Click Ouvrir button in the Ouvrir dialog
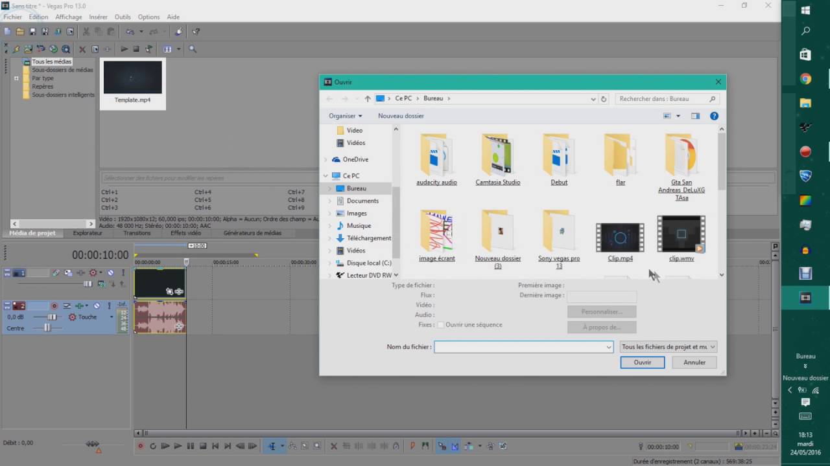 [643, 362]
